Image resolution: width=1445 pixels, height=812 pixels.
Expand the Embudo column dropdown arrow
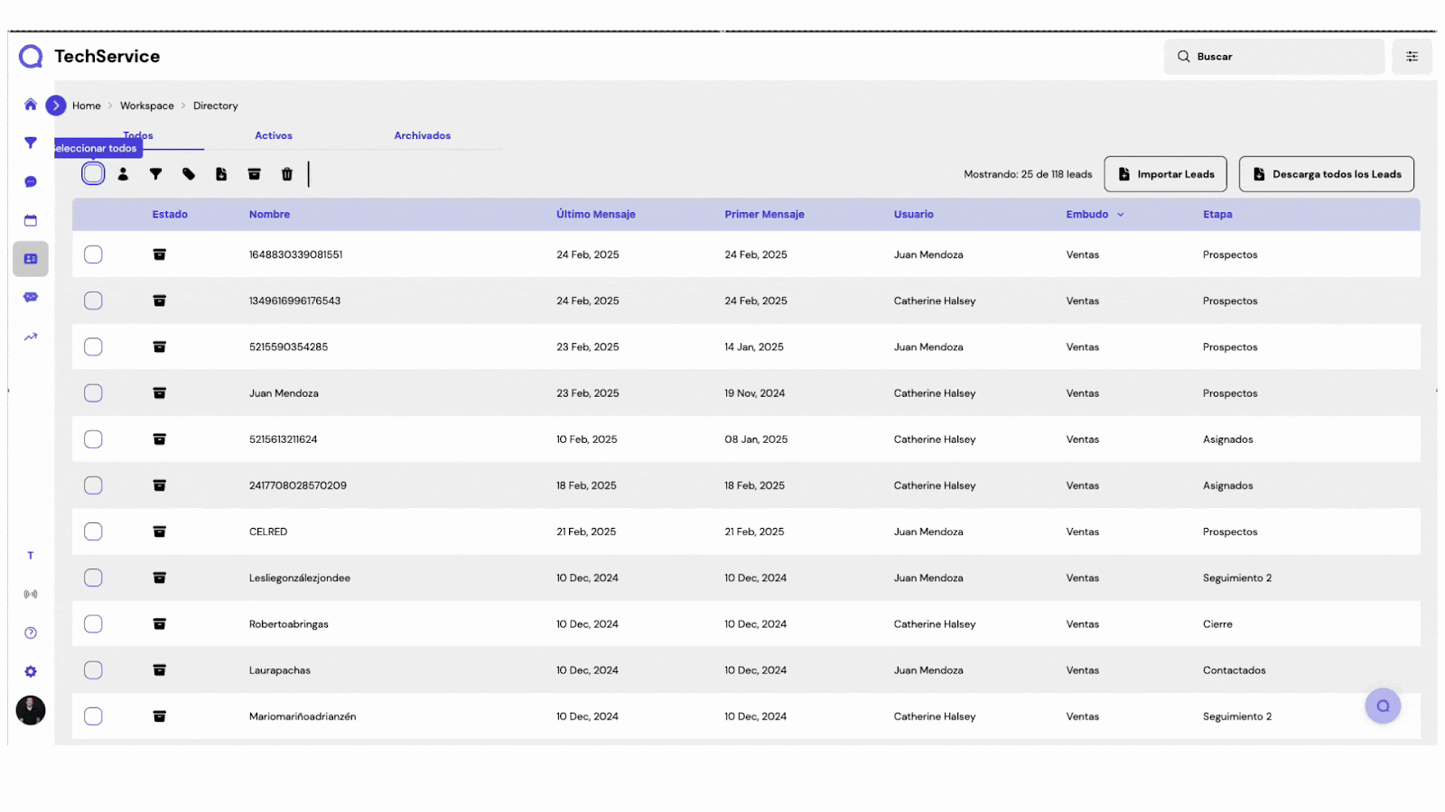tap(1121, 215)
